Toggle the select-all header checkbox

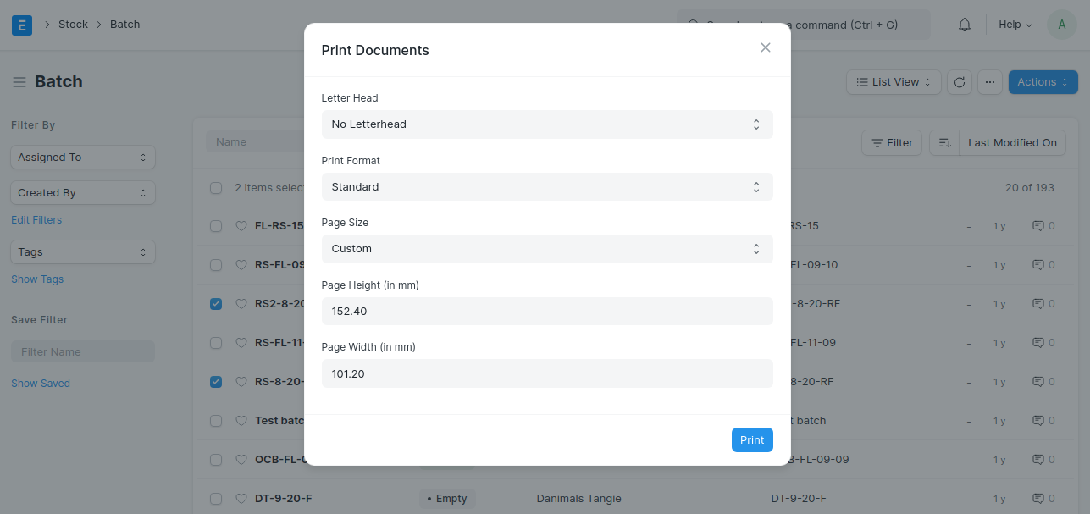(x=216, y=188)
